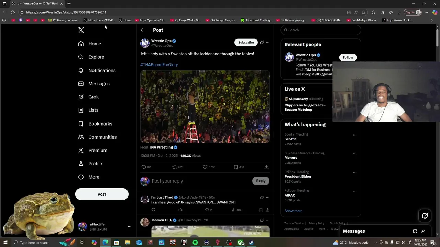The width and height of the screenshot is (440, 247).
Task: Open Task View on taskbar
Action: pyautogui.click(x=82, y=243)
